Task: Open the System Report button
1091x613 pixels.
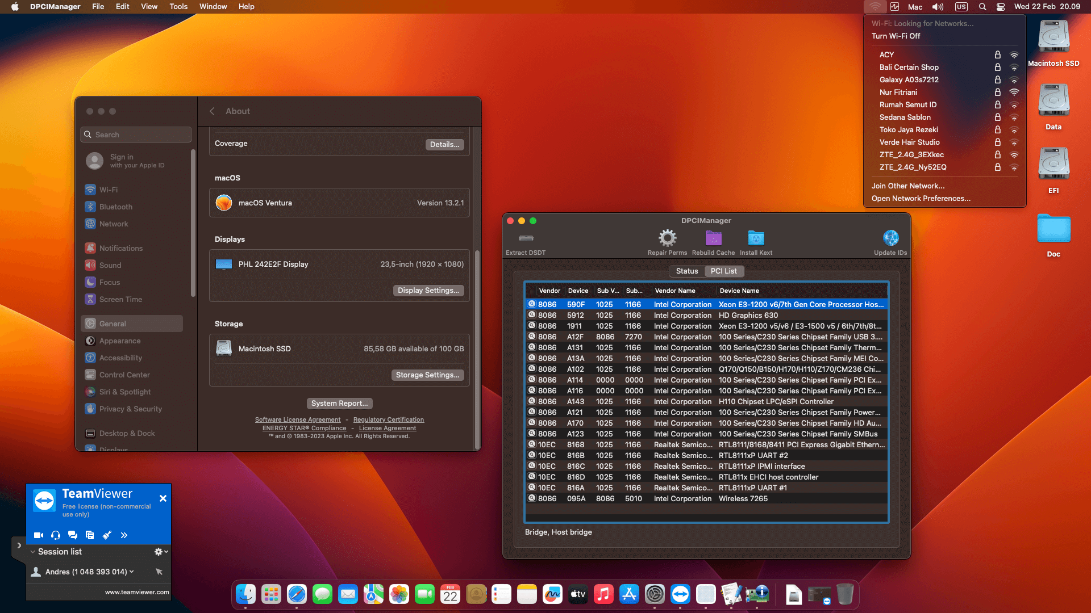Action: [x=340, y=404]
